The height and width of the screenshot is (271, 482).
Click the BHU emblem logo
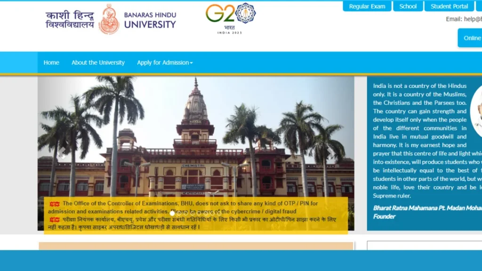click(109, 19)
